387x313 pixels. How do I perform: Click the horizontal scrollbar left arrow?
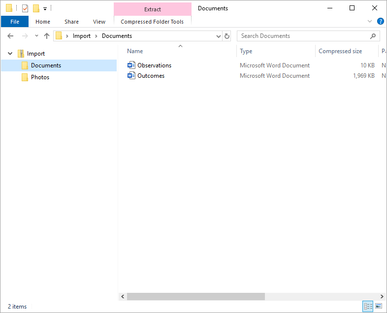pos(123,296)
